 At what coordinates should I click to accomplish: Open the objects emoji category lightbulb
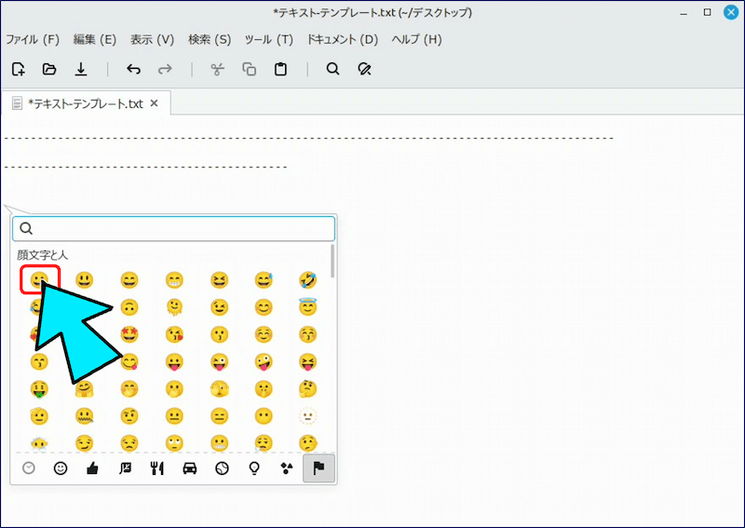tap(253, 468)
